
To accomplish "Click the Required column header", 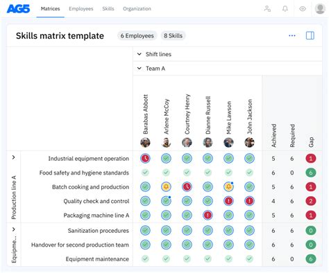I will 292,136.
